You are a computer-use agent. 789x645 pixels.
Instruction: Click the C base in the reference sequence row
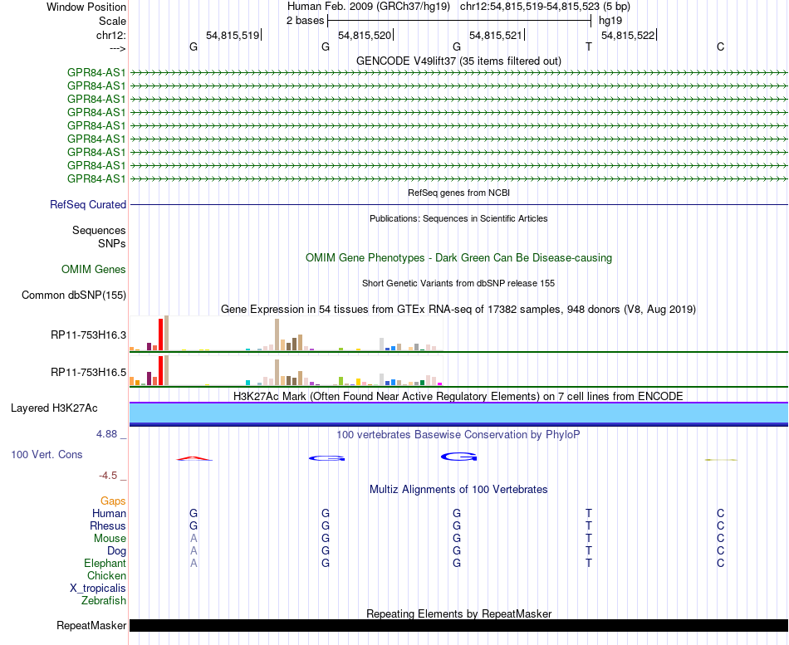(721, 46)
